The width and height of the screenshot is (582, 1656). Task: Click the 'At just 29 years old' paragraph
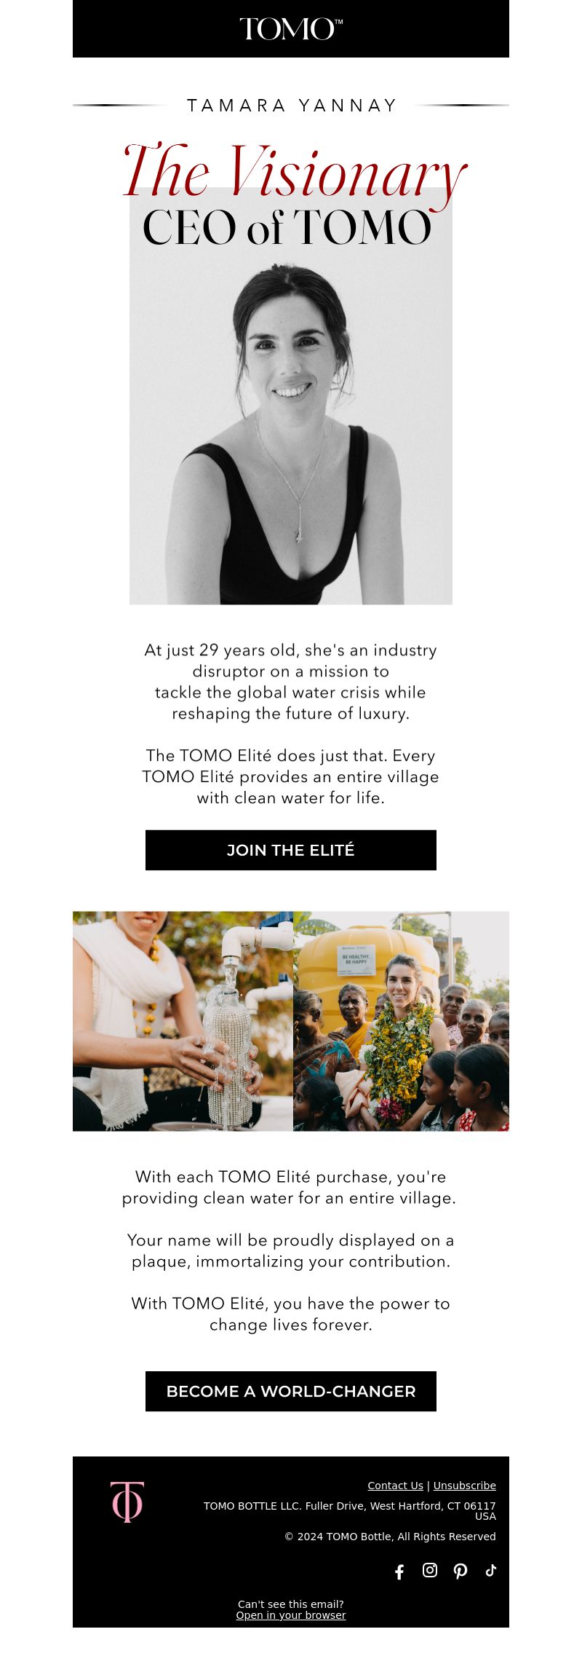(x=291, y=682)
